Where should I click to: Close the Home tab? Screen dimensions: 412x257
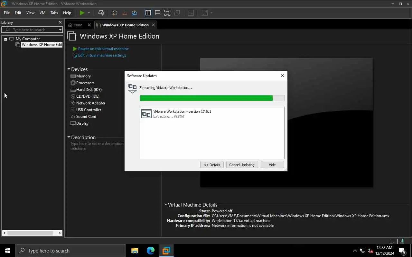pos(89,25)
